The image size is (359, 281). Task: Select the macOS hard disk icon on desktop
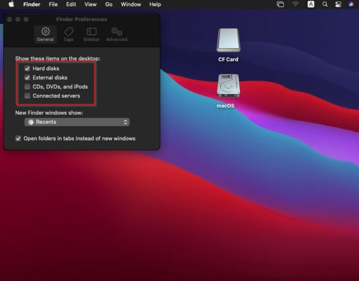[229, 86]
